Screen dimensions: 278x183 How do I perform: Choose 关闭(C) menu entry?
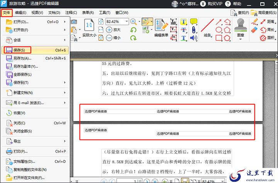pyautogui.click(x=36, y=123)
